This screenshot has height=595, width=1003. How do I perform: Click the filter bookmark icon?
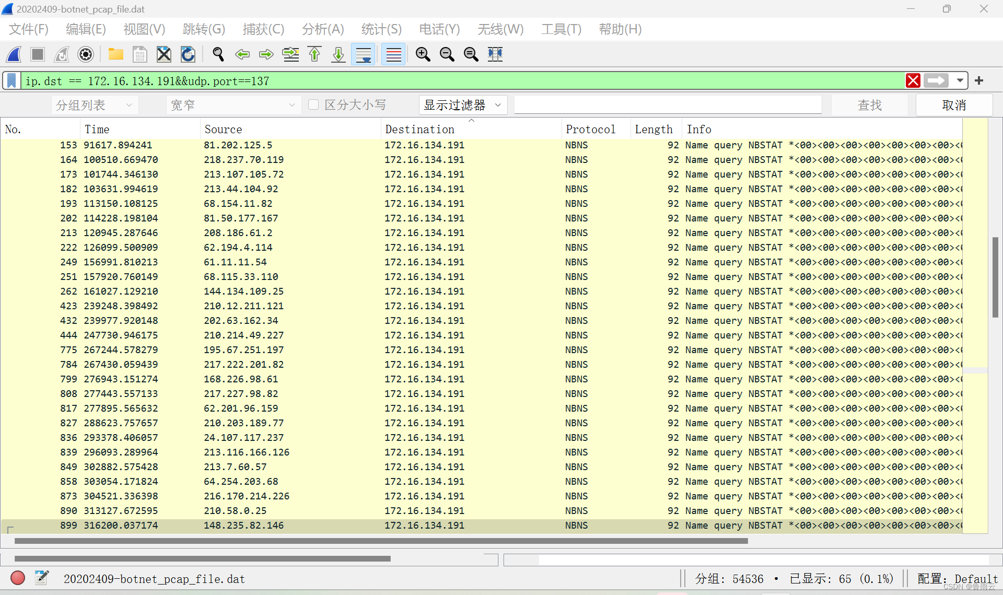coord(11,81)
